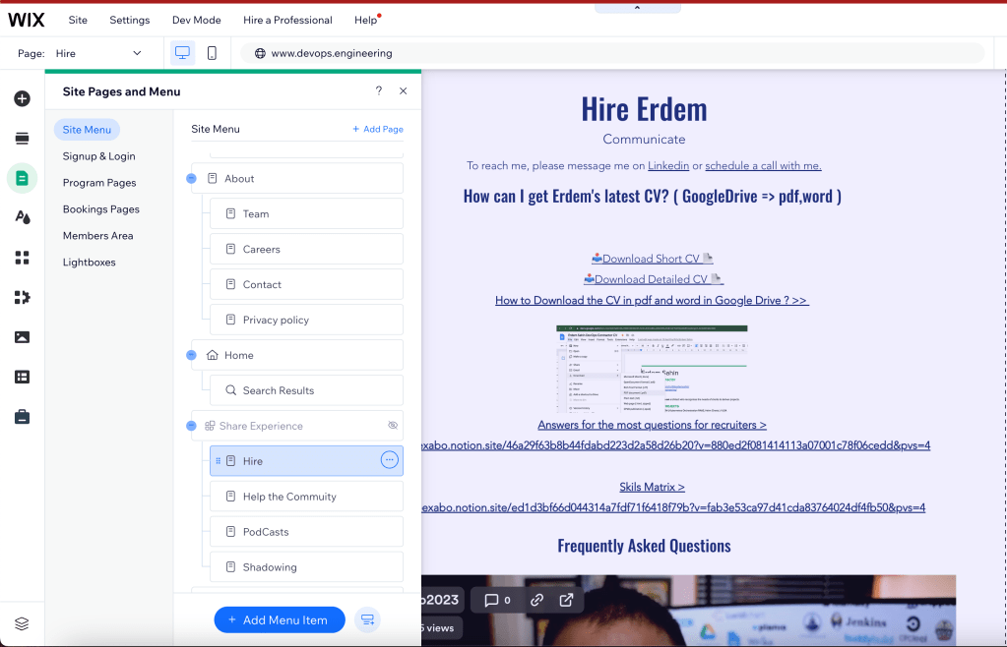Open the Site menu

click(x=78, y=20)
